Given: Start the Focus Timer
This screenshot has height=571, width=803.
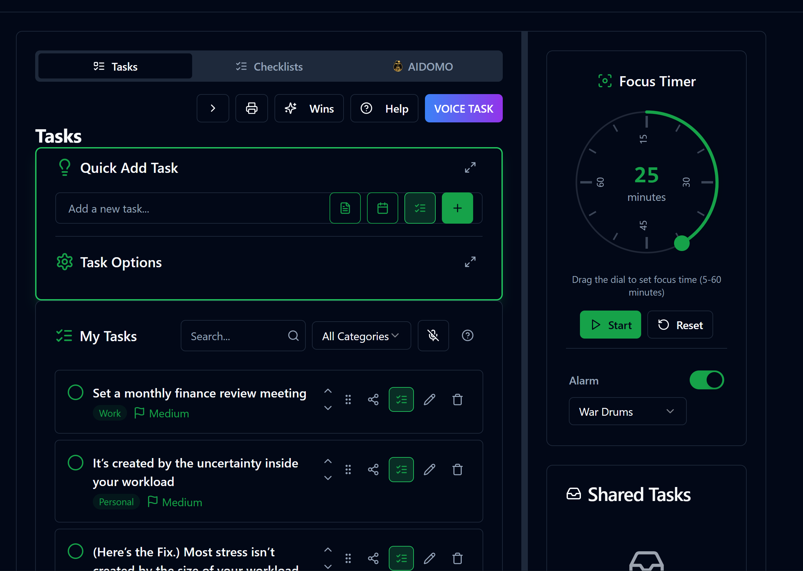Looking at the screenshot, I should click(x=610, y=325).
